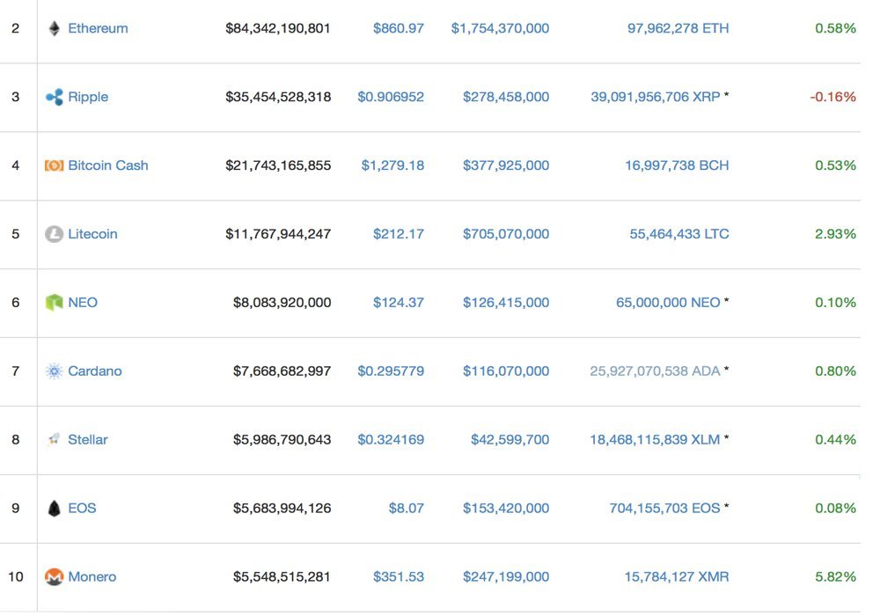The height and width of the screenshot is (616, 880).
Task: Click the Stellar rocket icon
Action: [x=54, y=439]
